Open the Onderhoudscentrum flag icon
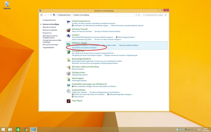Viewport: 211px width, 132px height. 68,22
